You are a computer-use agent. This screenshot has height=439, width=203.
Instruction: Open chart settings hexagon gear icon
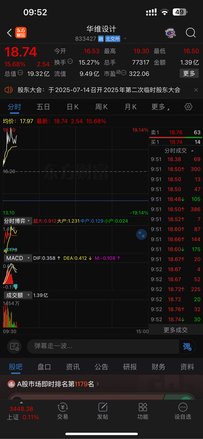pyautogui.click(x=188, y=107)
